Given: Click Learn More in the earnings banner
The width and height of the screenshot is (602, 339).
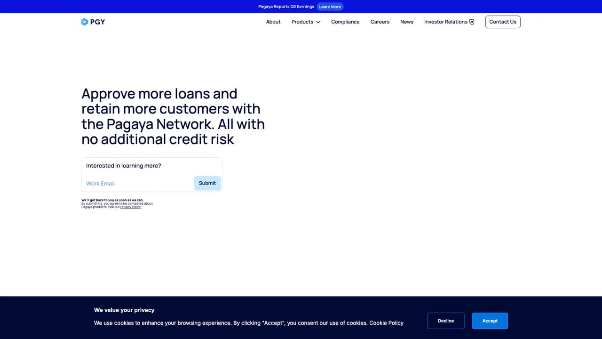Looking at the screenshot, I should click(330, 7).
